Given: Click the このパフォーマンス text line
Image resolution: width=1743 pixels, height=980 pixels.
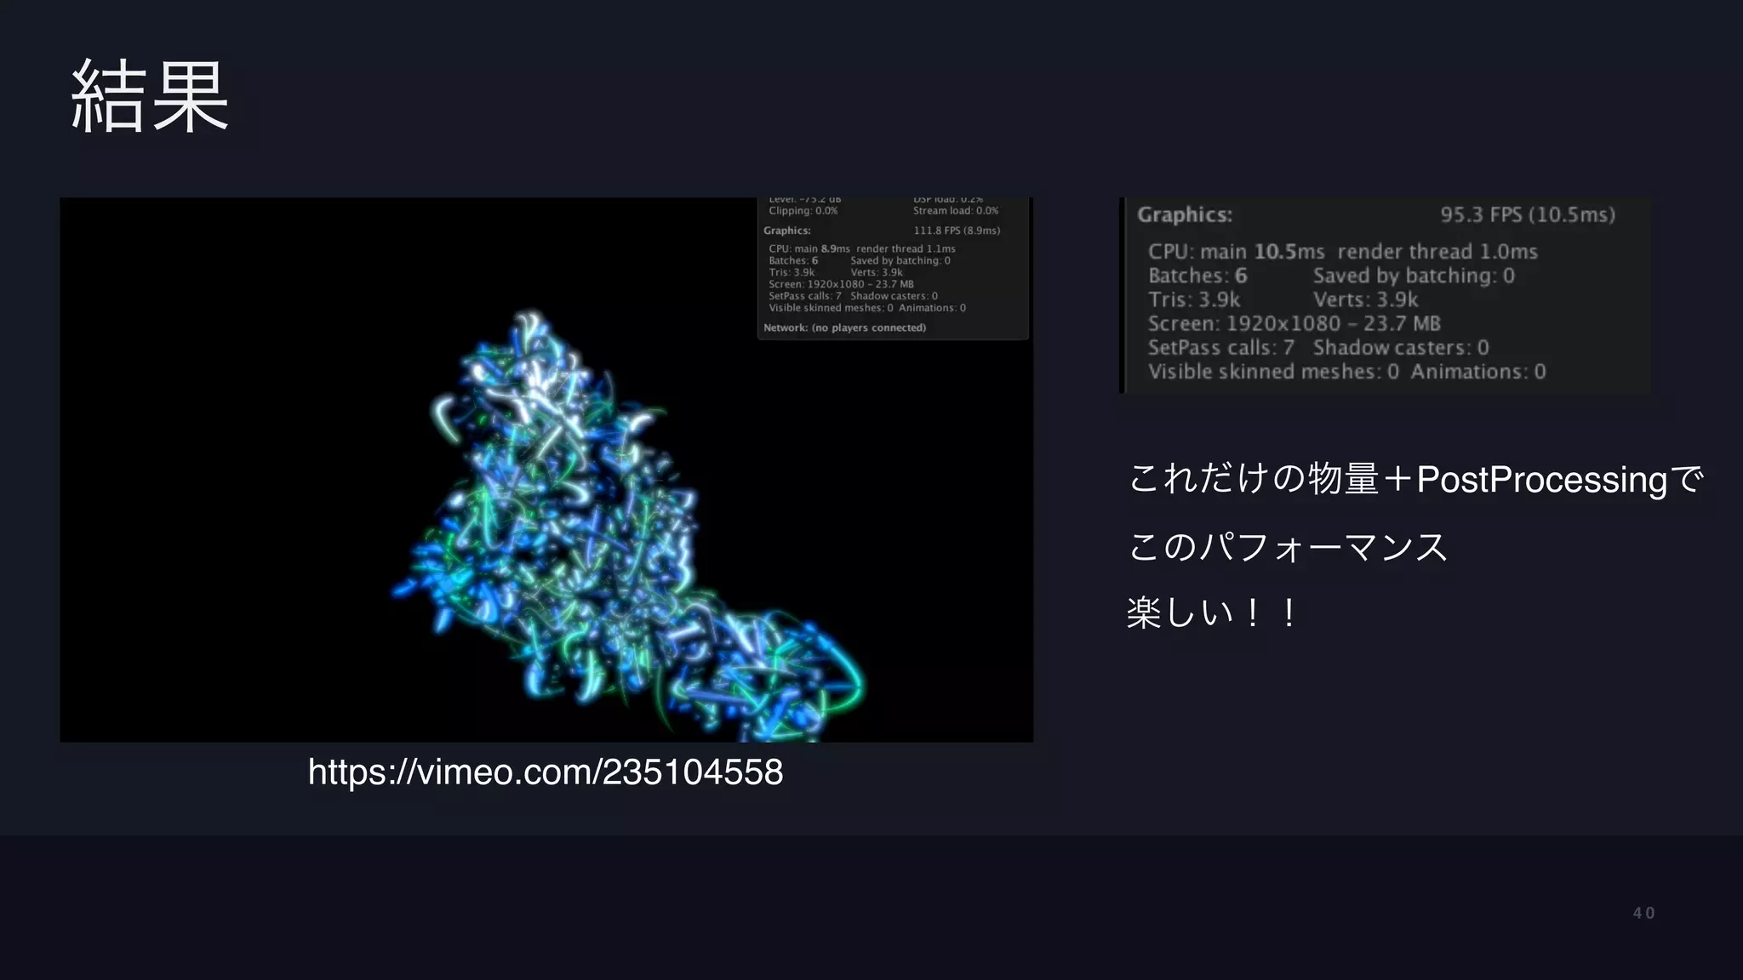Looking at the screenshot, I should 1287,546.
